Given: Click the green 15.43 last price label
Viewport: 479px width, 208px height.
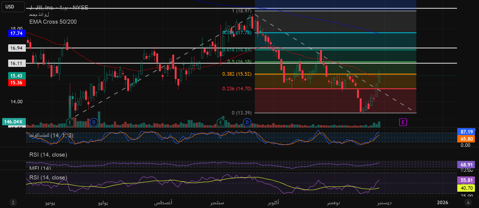Looking at the screenshot, I should pos(17,76).
